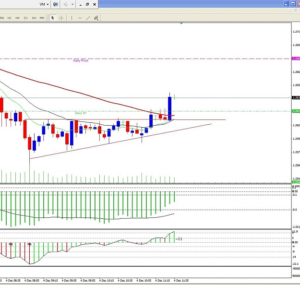Choose the vertical line drawing tool
This screenshot has height=285, width=300.
[72, 18]
